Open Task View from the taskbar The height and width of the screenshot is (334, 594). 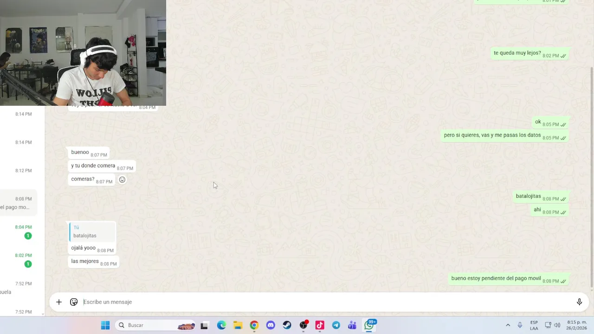pyautogui.click(x=204, y=325)
